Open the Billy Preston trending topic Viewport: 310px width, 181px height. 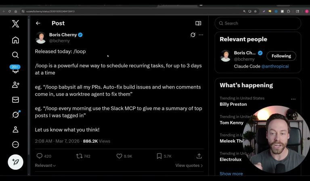tap(234, 103)
